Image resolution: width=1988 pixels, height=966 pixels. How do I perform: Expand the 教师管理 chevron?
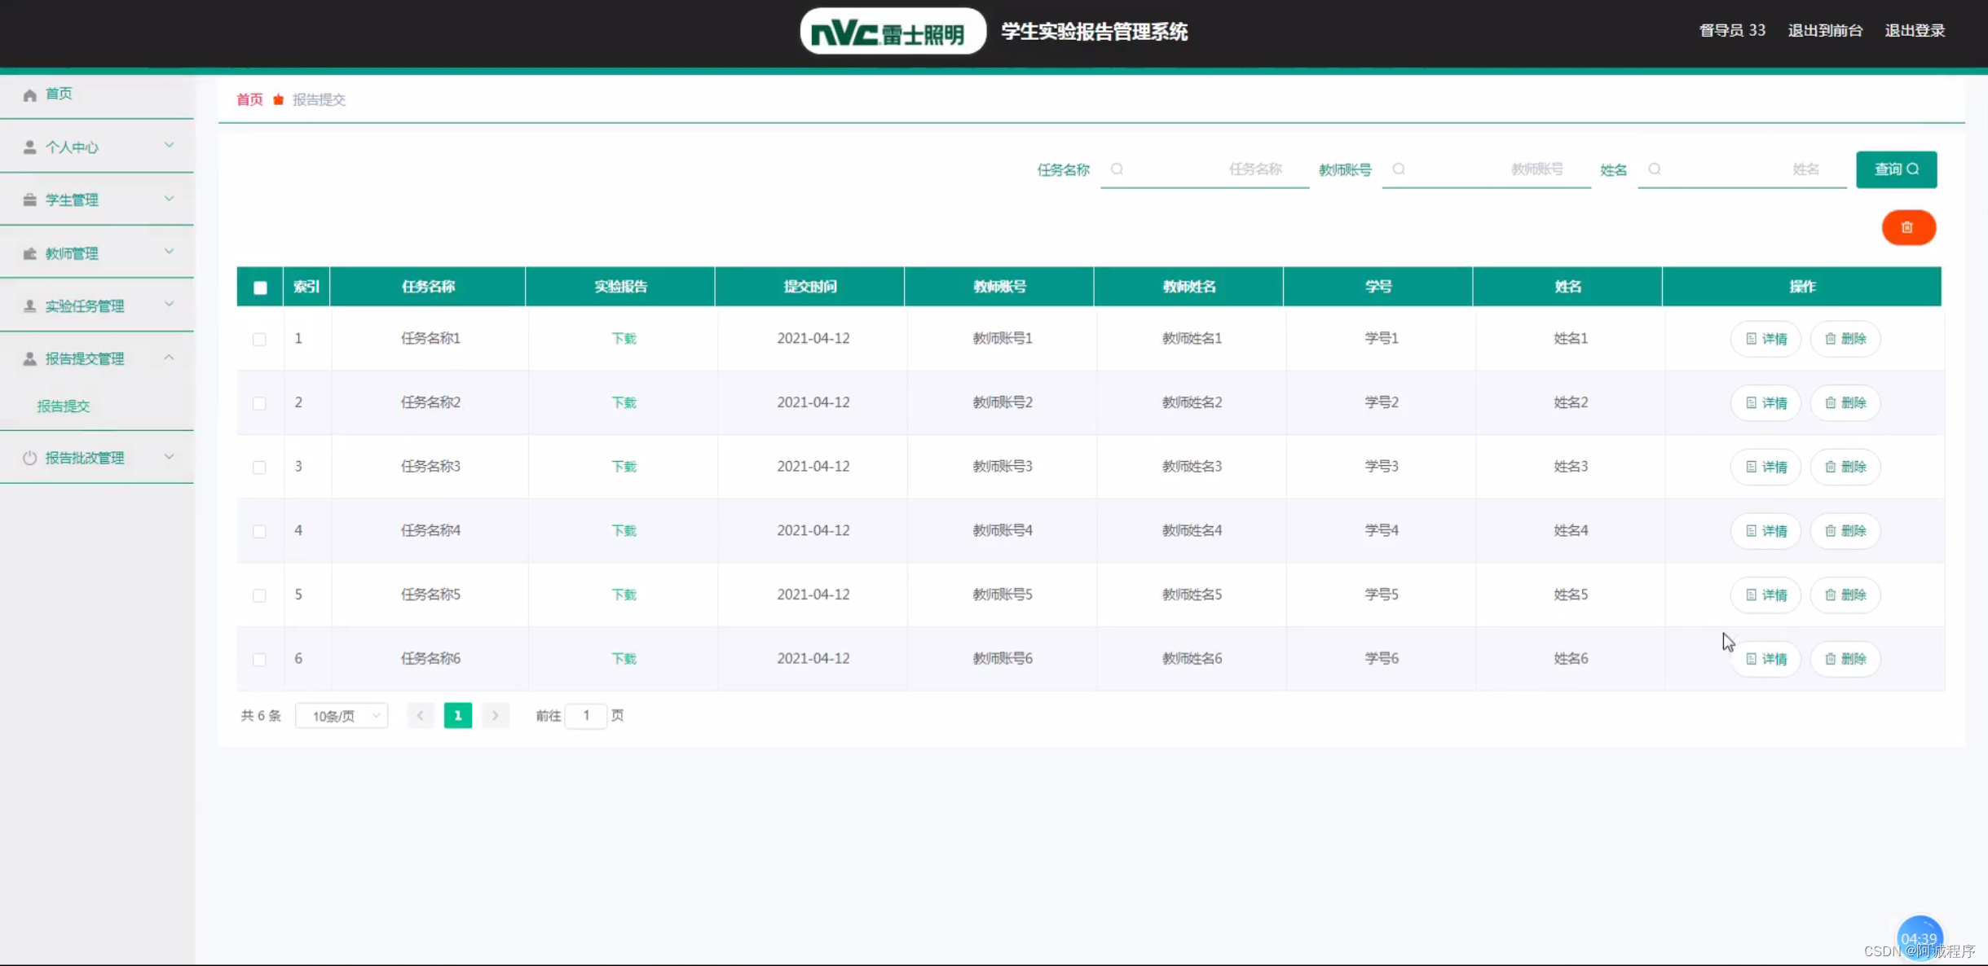tap(169, 252)
